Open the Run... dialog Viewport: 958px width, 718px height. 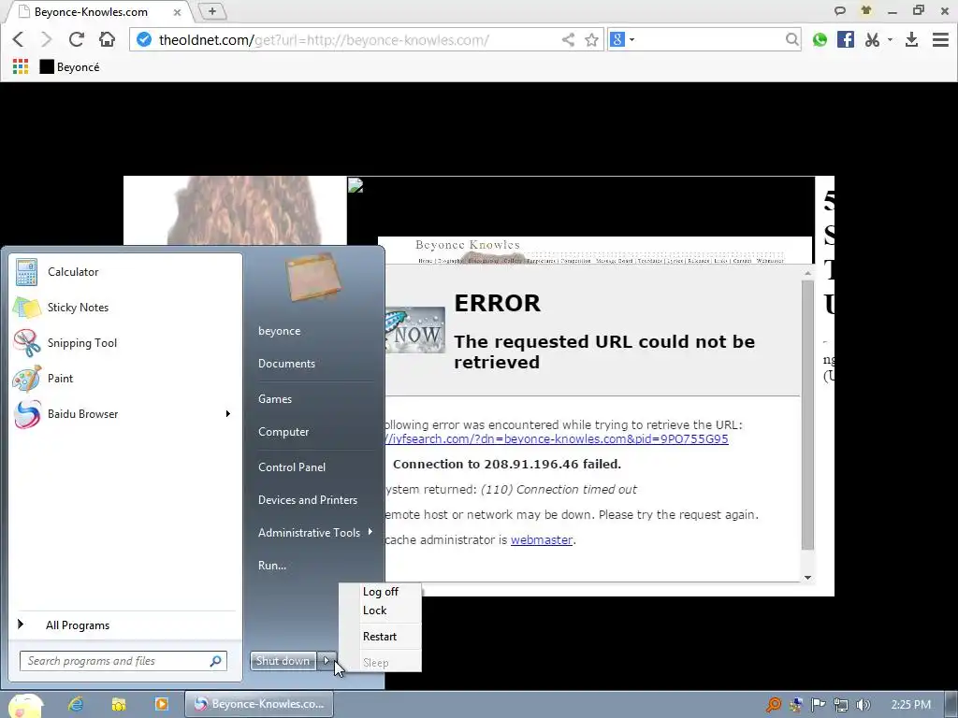(x=272, y=566)
